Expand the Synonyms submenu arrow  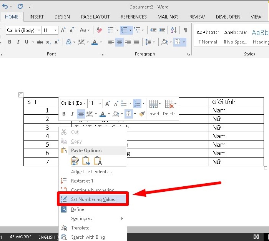click(122, 219)
